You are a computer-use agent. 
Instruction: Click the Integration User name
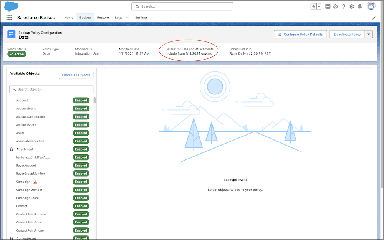pos(88,53)
